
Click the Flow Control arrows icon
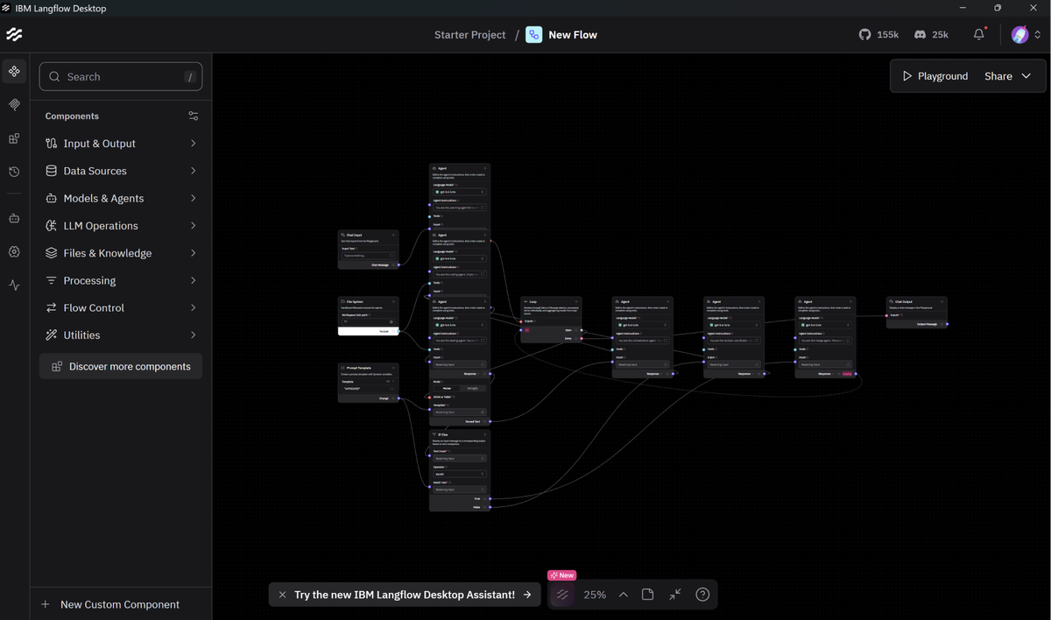[x=52, y=307]
